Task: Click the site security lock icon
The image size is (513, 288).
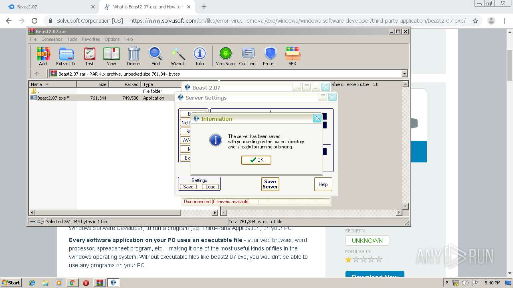Action: (x=50, y=21)
